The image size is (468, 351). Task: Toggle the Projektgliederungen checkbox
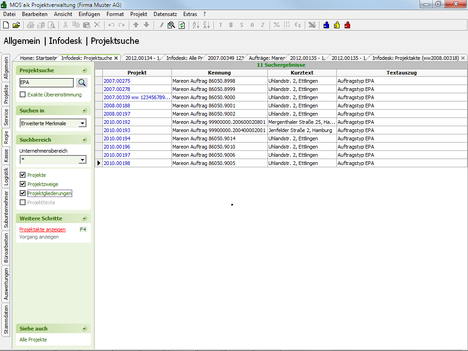(23, 193)
